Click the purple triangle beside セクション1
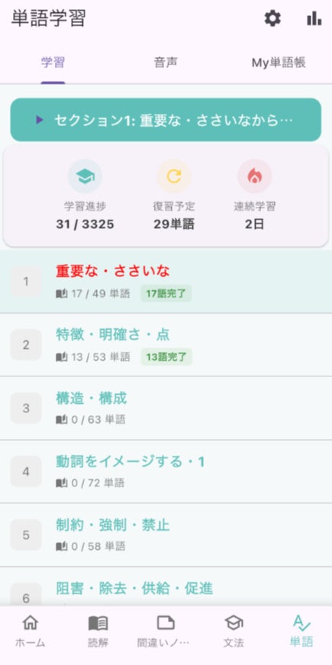The image size is (332, 665). tap(40, 120)
